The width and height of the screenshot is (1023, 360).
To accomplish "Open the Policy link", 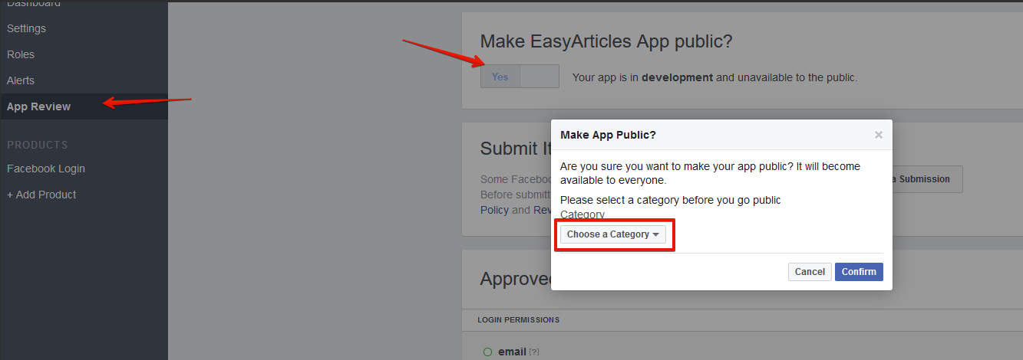I will (494, 210).
